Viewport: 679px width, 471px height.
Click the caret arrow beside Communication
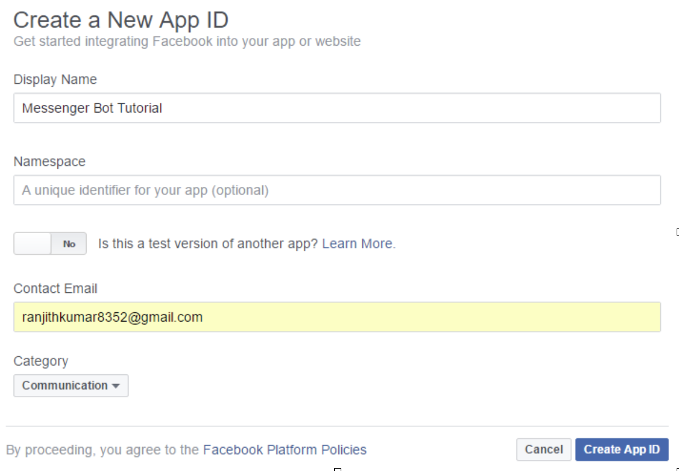pyautogui.click(x=116, y=386)
